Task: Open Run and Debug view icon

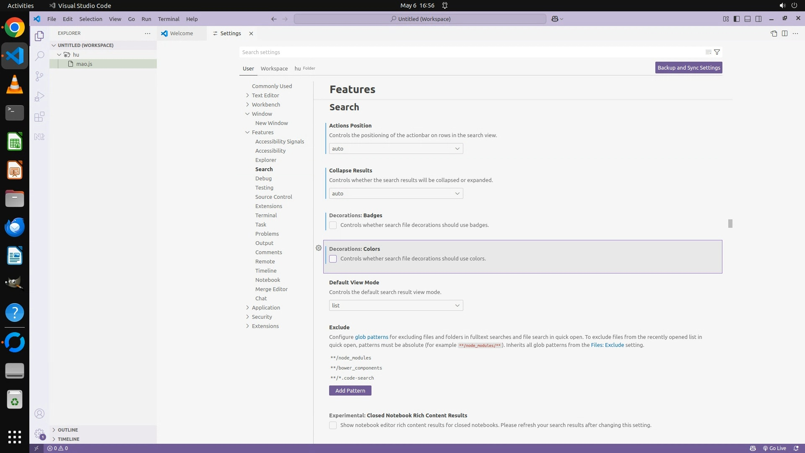Action: [39, 96]
